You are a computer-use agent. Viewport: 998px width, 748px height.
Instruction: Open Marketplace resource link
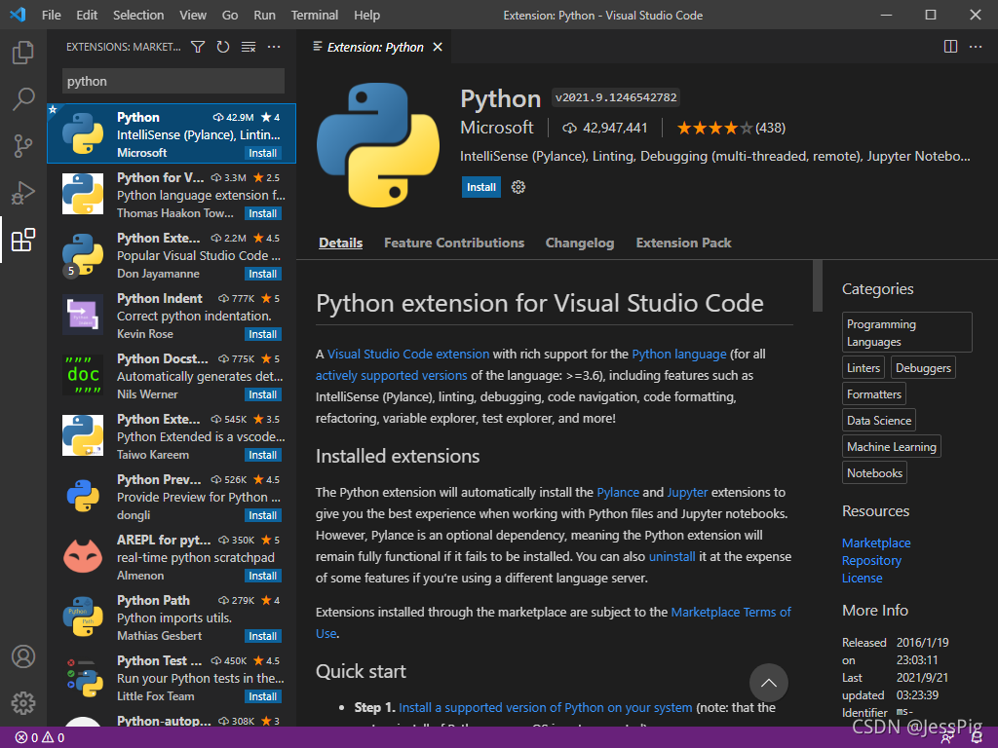tap(876, 543)
